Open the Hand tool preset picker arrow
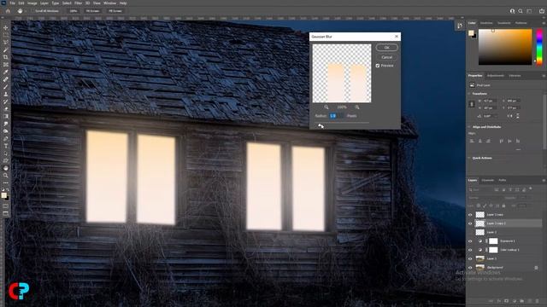This screenshot has height=307, width=547. click(x=26, y=11)
